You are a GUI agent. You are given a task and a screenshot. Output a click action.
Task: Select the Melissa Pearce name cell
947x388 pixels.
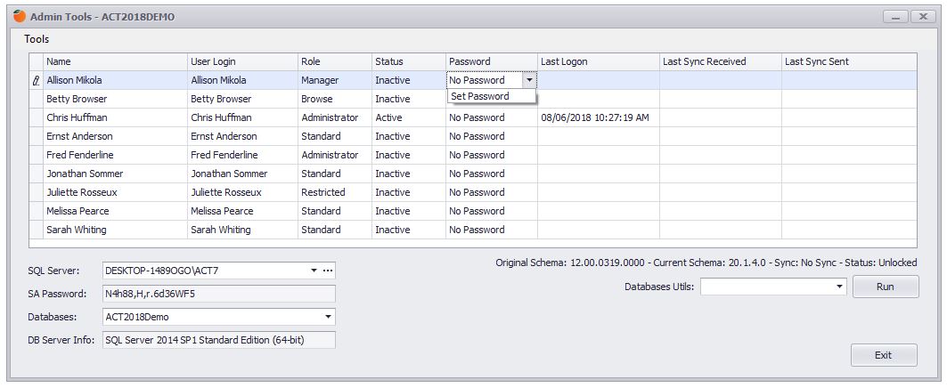coord(115,211)
